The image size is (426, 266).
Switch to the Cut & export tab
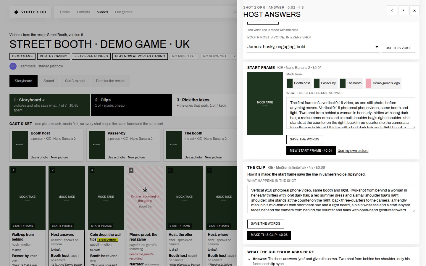(75, 81)
